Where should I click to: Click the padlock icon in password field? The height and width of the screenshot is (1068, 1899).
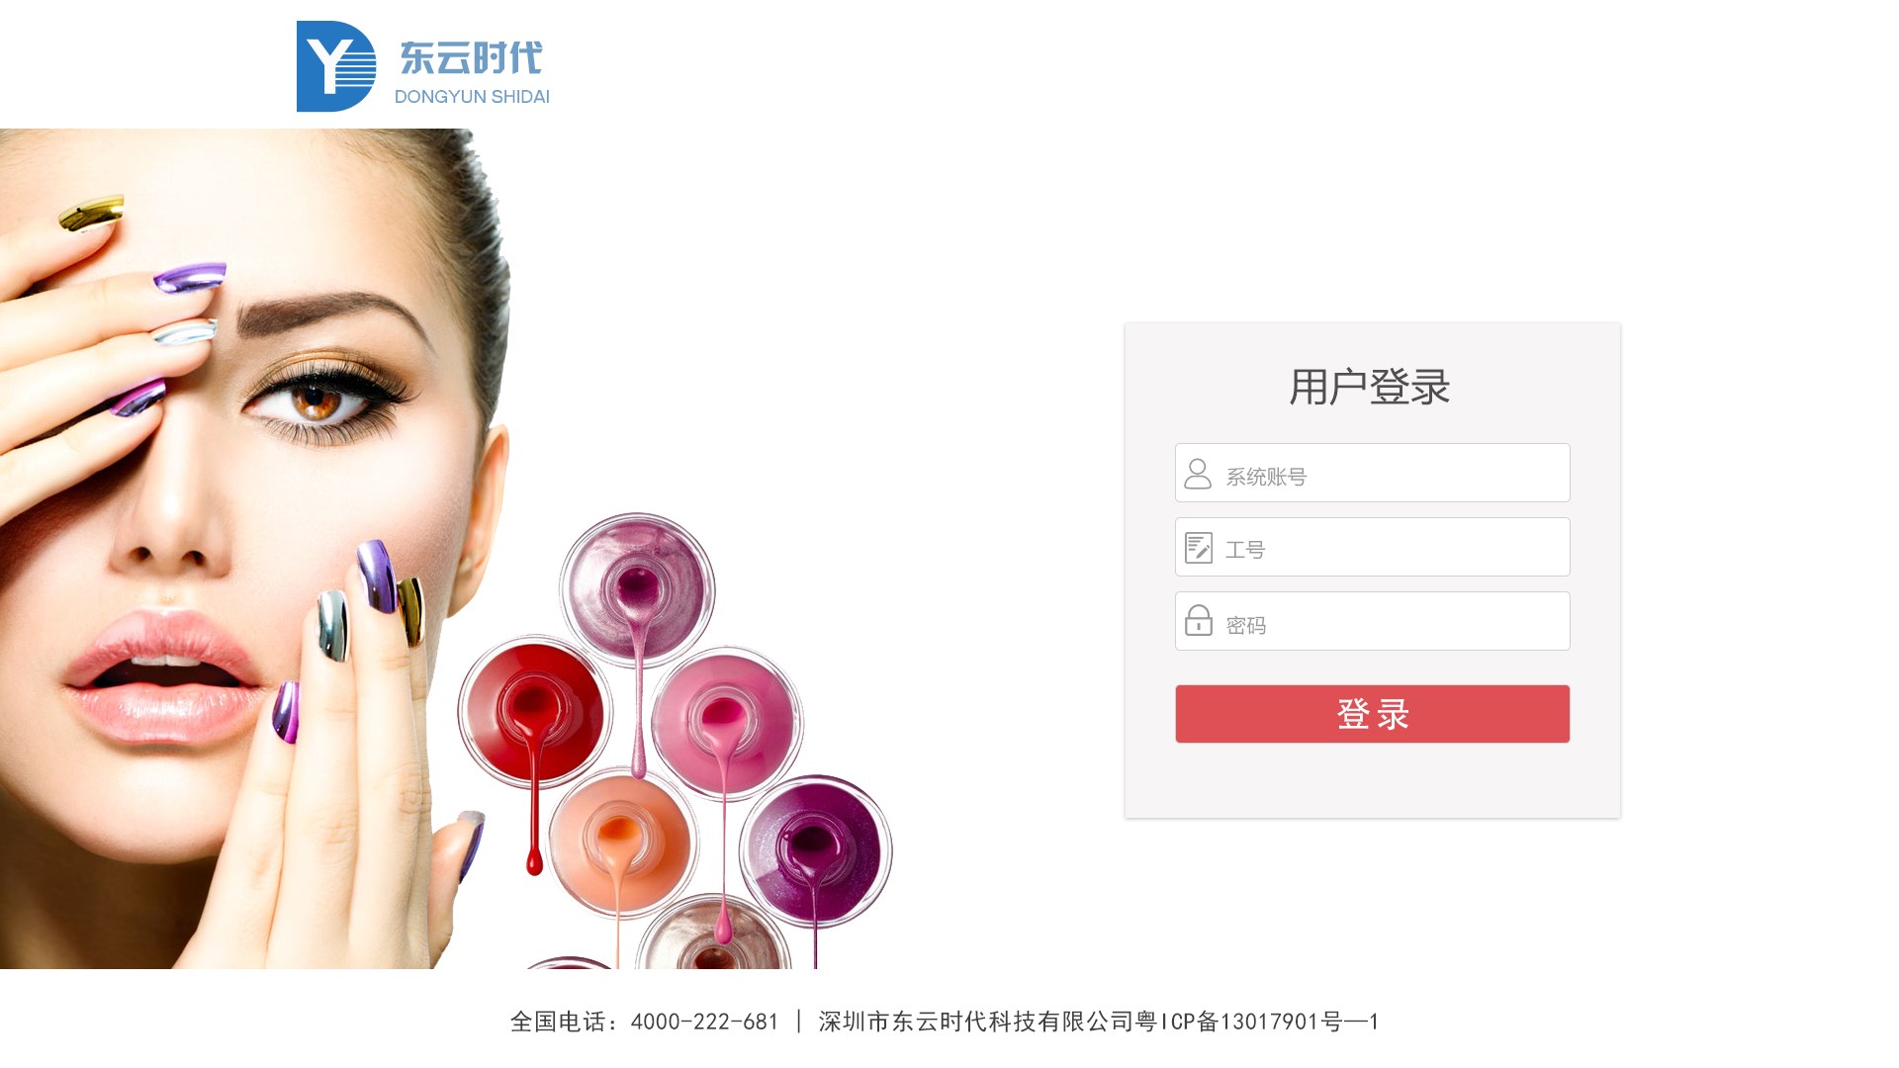(1199, 620)
